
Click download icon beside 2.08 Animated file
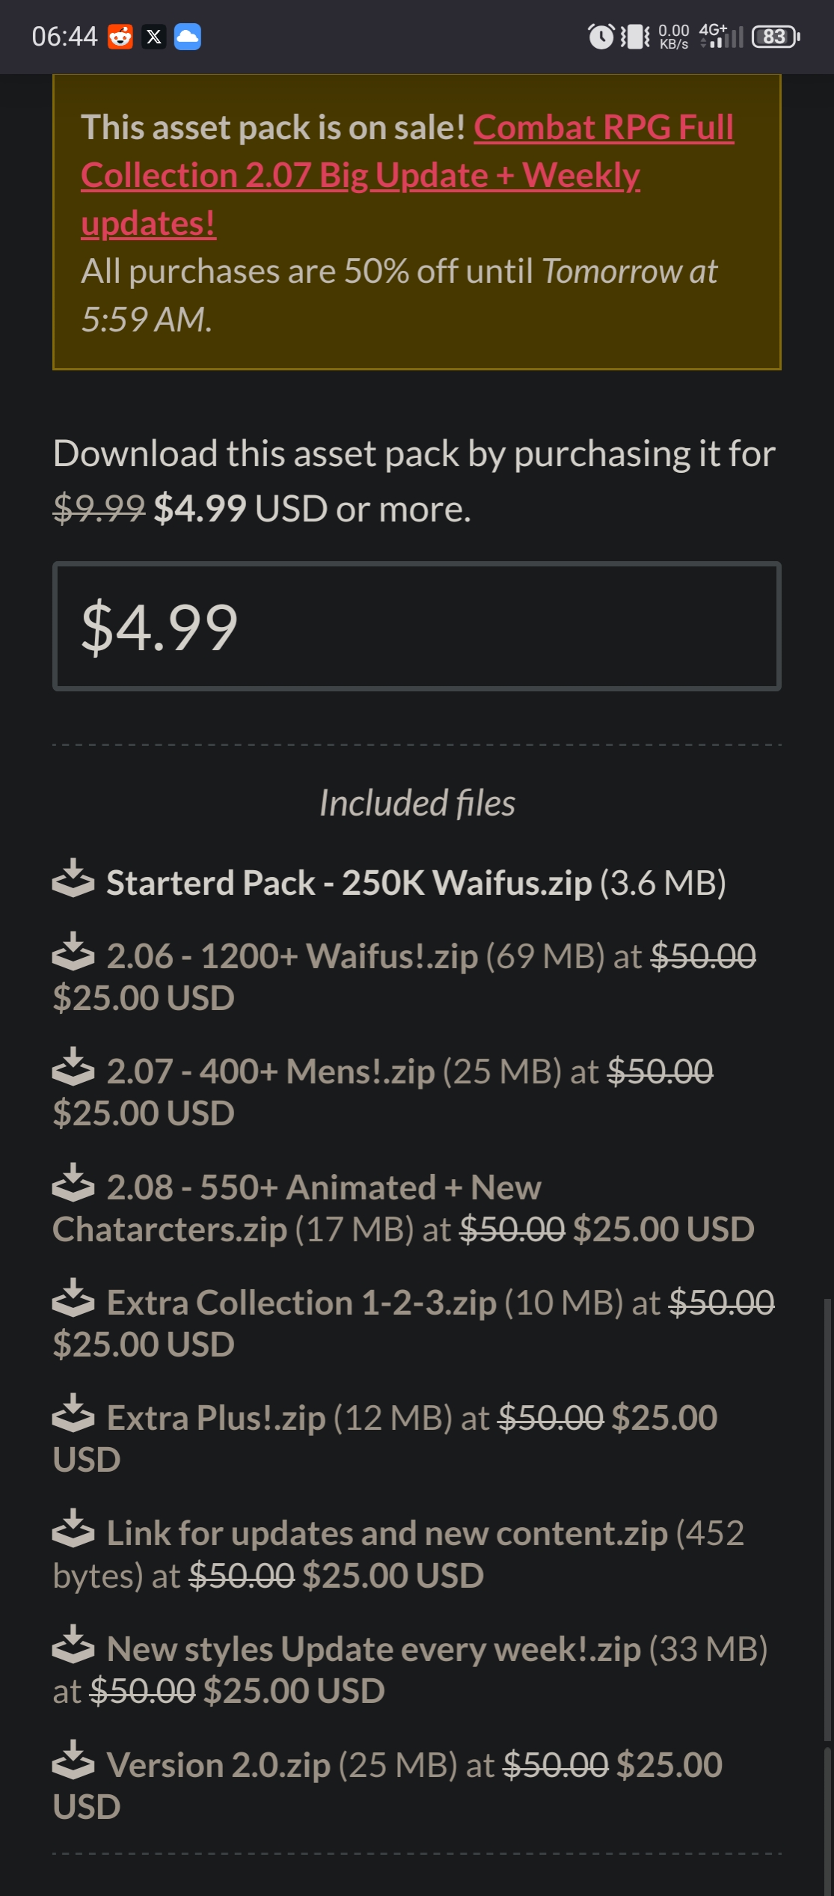point(73,1183)
